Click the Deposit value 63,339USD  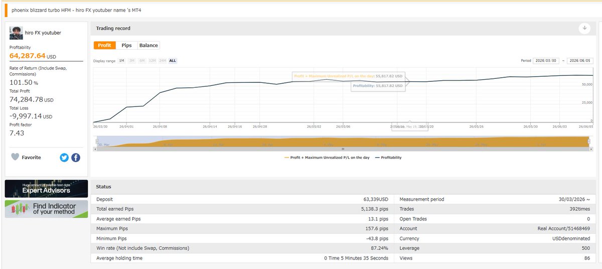(x=376, y=199)
